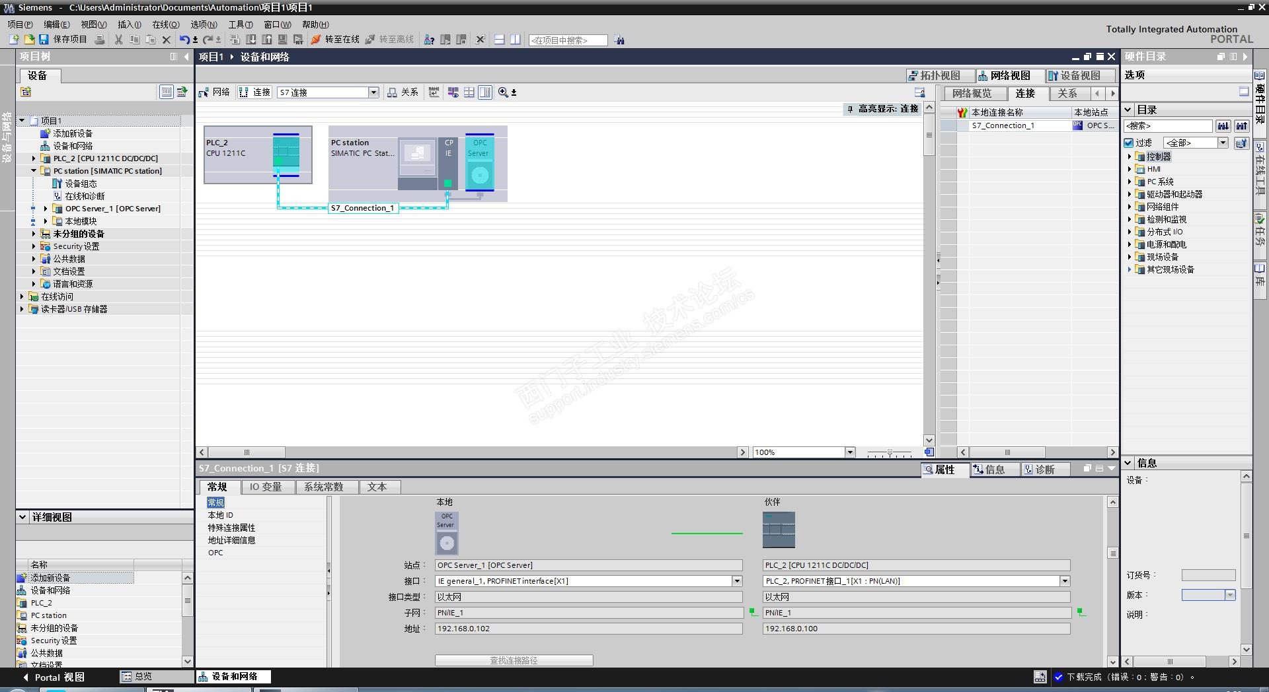Click the undo arrow icon

pos(184,40)
